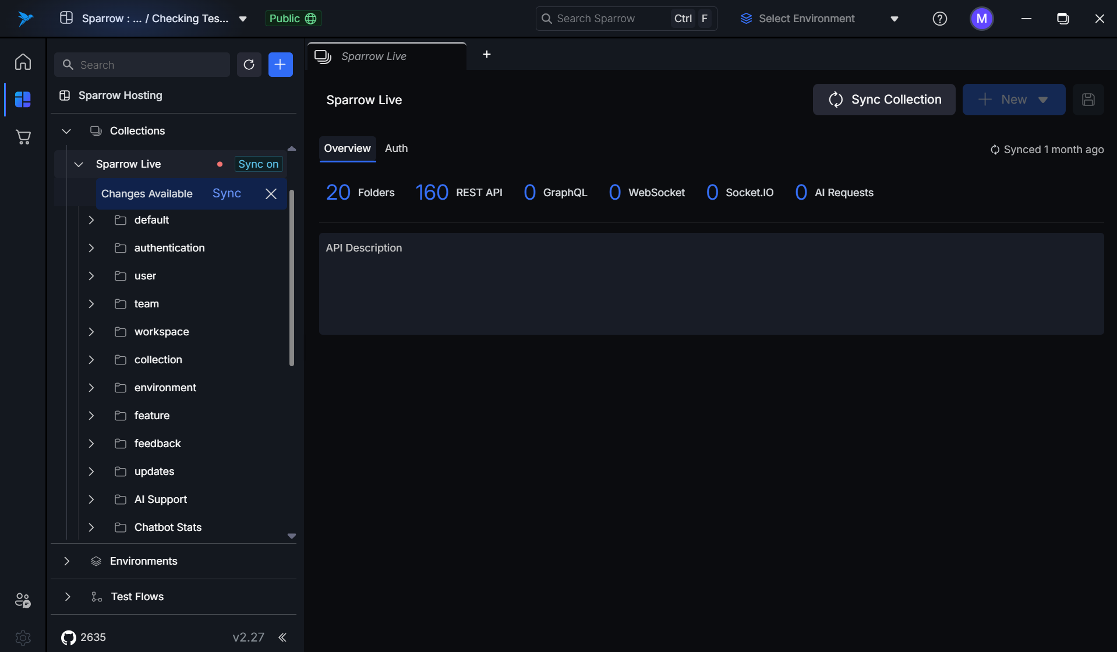Click the Test Flows icon

point(97,597)
